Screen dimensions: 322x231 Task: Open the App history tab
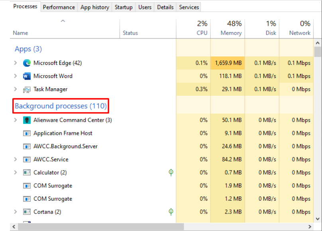tap(95, 8)
